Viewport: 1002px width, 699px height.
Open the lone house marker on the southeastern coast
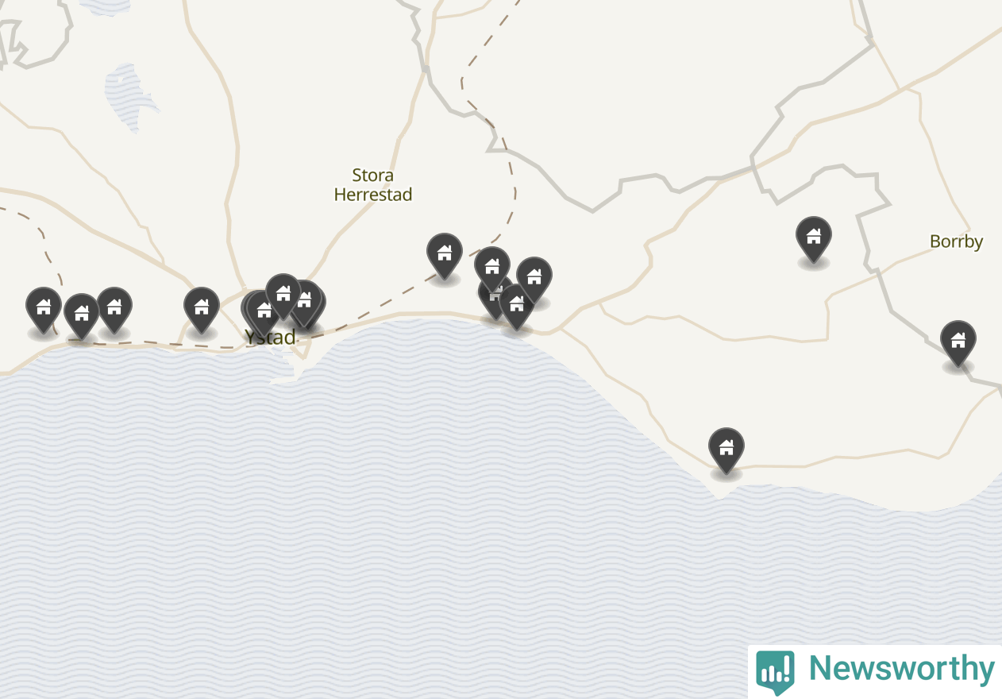click(726, 447)
